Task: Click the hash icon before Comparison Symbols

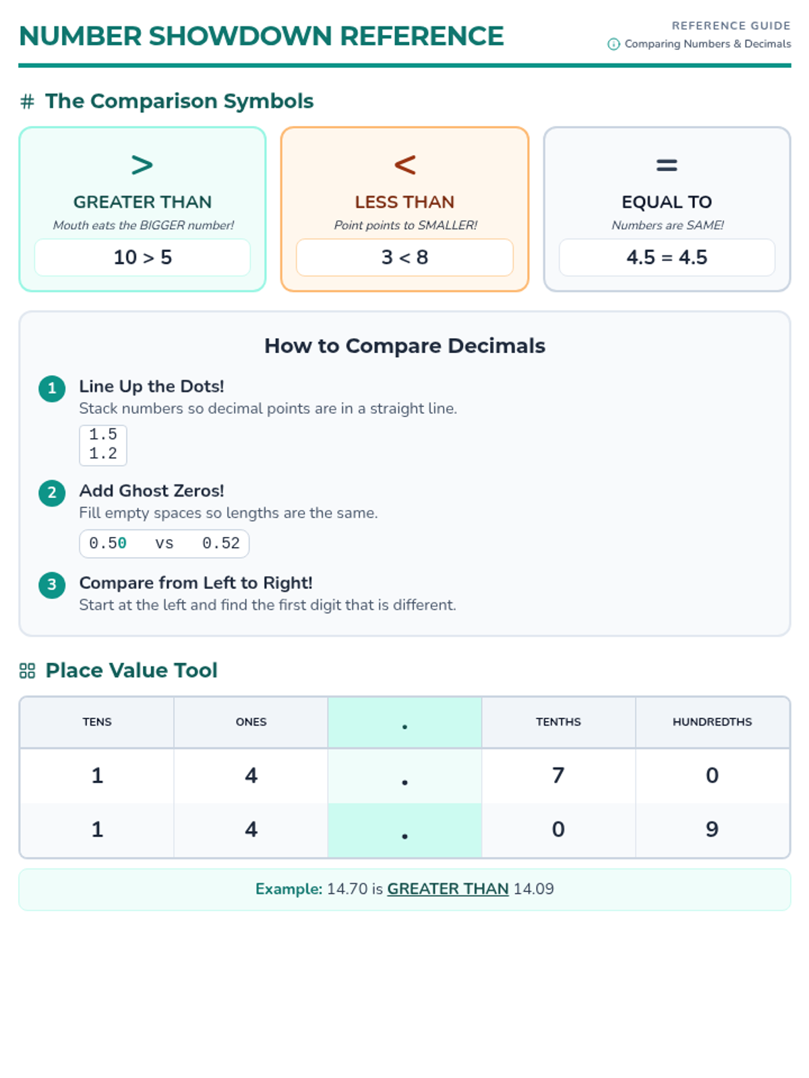Action: click(28, 102)
